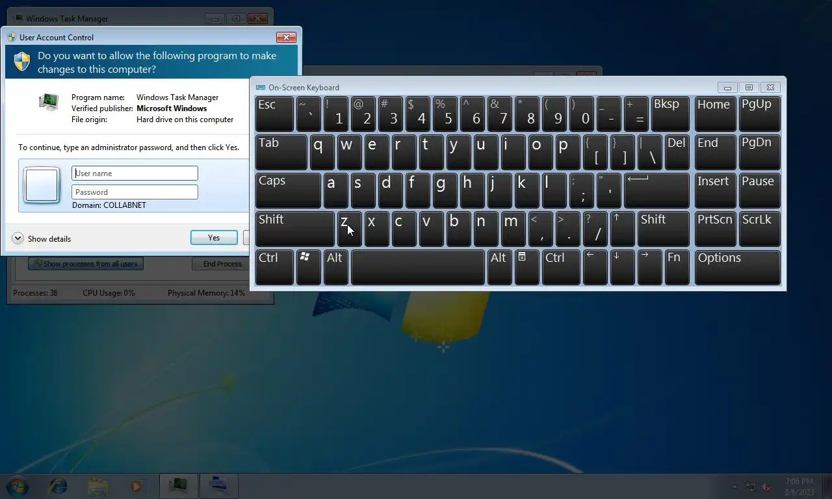Click the PgDn key
The width and height of the screenshot is (832, 499).
(759, 152)
